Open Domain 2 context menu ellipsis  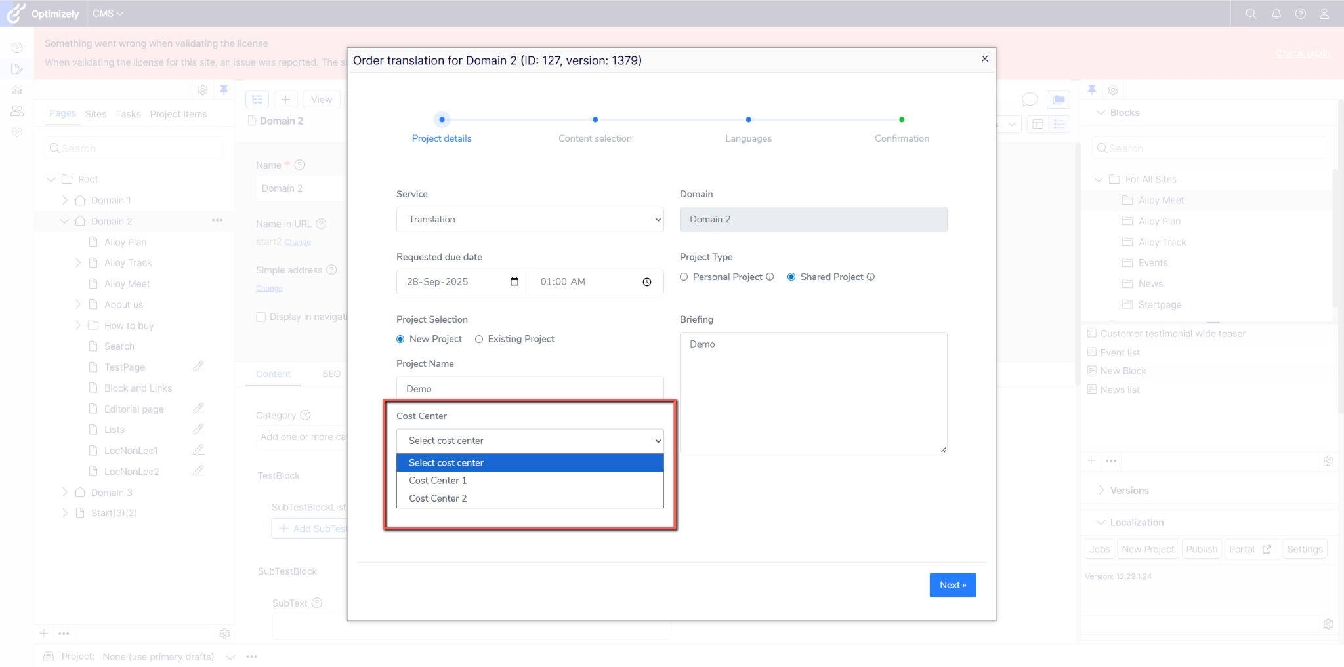pyautogui.click(x=217, y=220)
